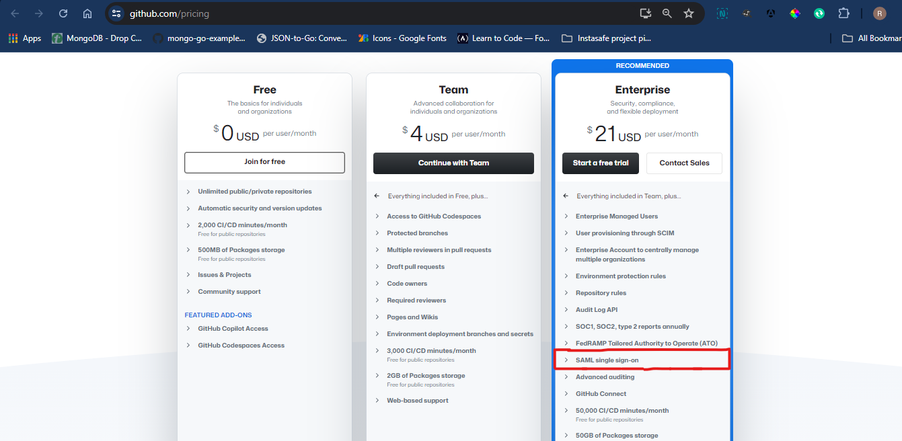Viewport: 902px width, 441px height.
Task: Expand Audit Log API feature
Action: (x=591, y=310)
